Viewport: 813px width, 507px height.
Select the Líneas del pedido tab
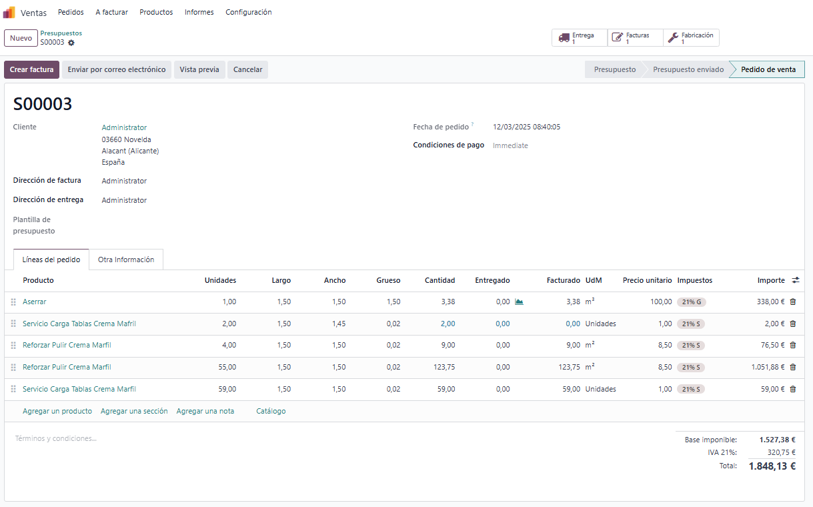pos(51,260)
